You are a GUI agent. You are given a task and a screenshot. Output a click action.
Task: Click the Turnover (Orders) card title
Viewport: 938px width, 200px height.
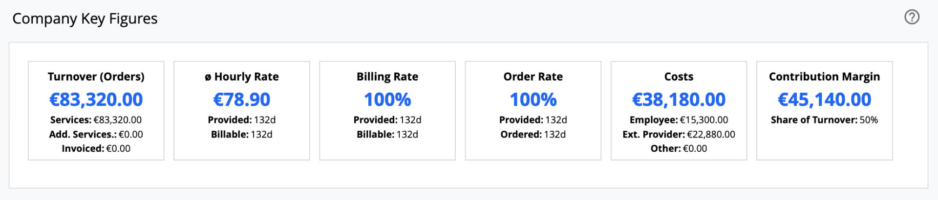96,77
